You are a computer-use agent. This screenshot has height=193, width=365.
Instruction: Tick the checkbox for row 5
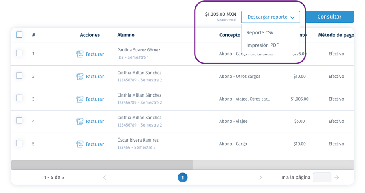tap(19, 143)
